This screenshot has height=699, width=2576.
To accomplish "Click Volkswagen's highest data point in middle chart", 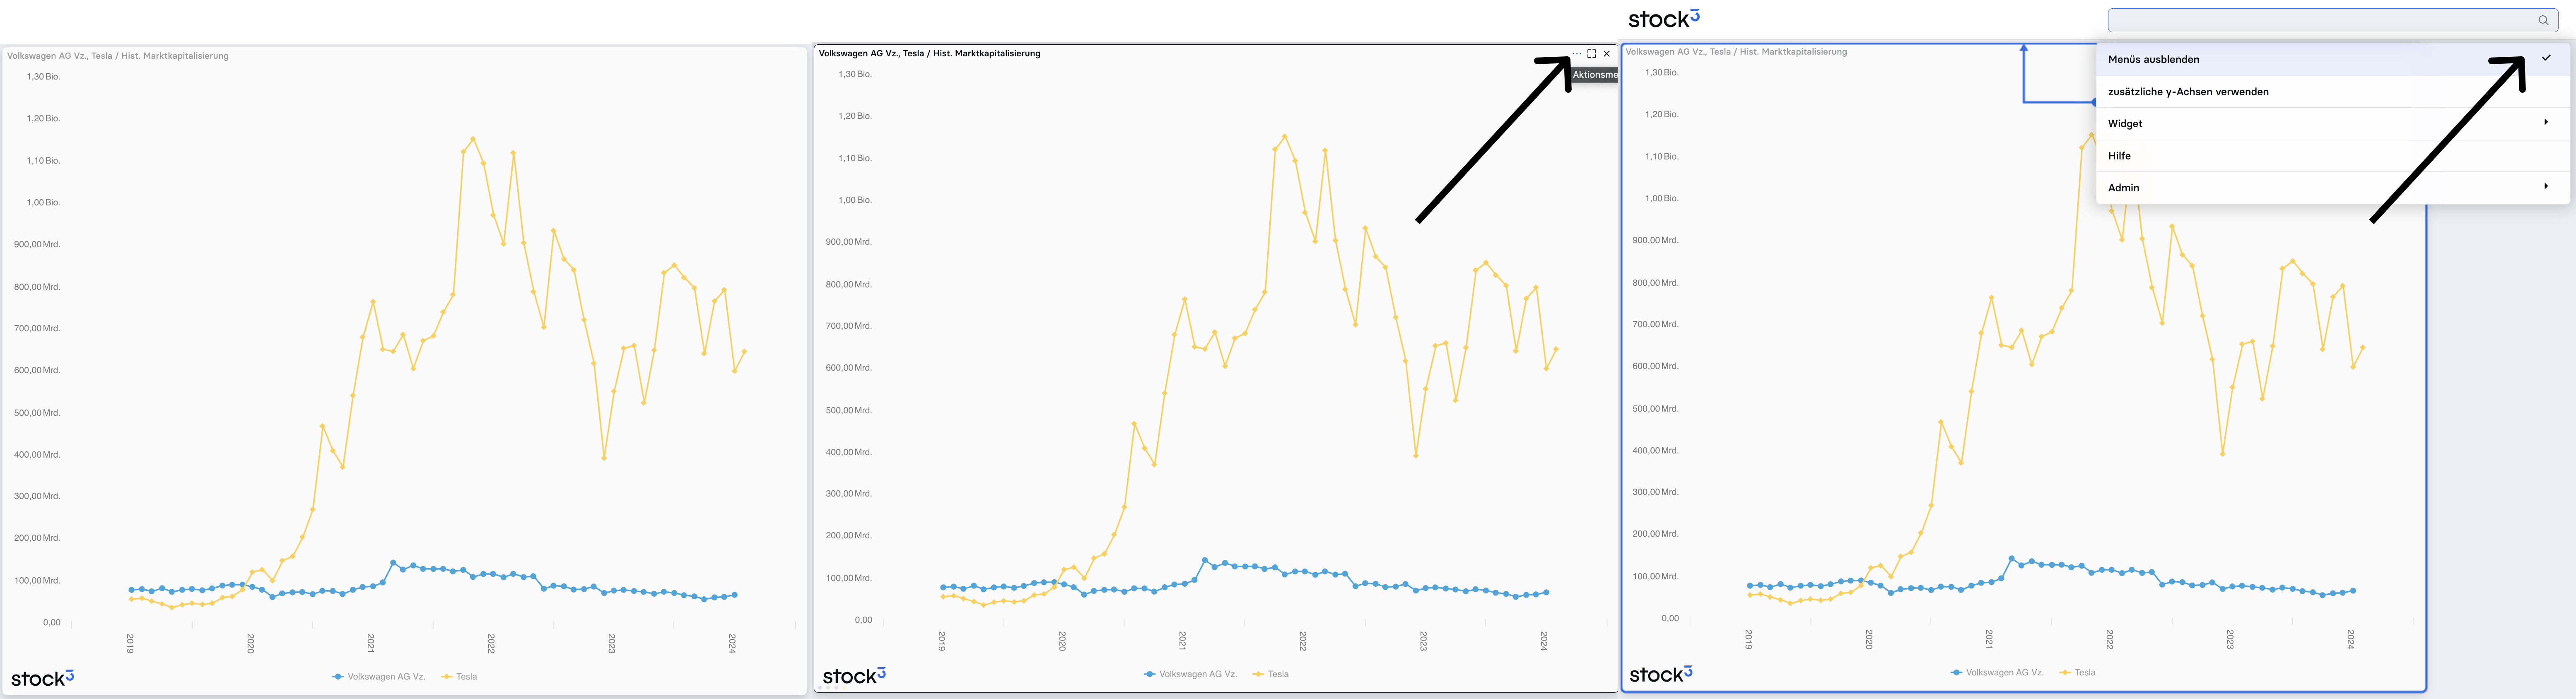I will click(x=1205, y=560).
